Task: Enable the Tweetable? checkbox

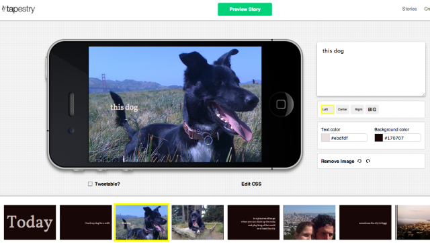Action: [x=90, y=184]
